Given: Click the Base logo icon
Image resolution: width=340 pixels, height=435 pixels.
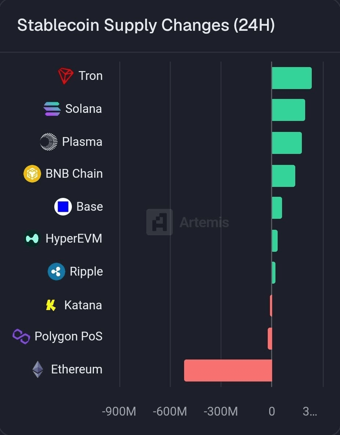Looking at the screenshot, I should [x=63, y=207].
